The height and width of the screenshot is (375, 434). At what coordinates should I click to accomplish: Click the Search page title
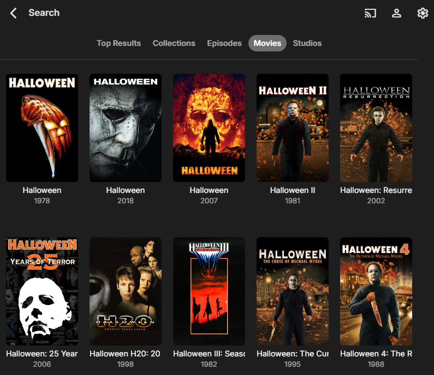44,13
